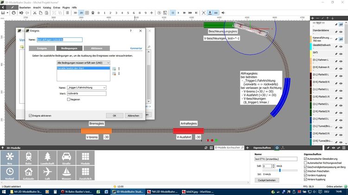Toggle Geschwindigkeitsanpassung am Berg checkbox
The width and height of the screenshot is (348, 195).
[305, 167]
